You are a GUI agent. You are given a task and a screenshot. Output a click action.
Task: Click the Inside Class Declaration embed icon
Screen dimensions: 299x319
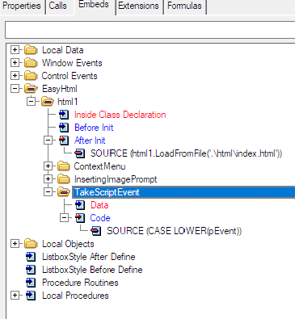click(64, 115)
